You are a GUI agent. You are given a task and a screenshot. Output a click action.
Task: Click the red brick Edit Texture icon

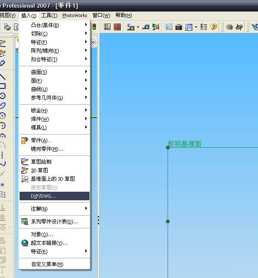tap(117, 27)
